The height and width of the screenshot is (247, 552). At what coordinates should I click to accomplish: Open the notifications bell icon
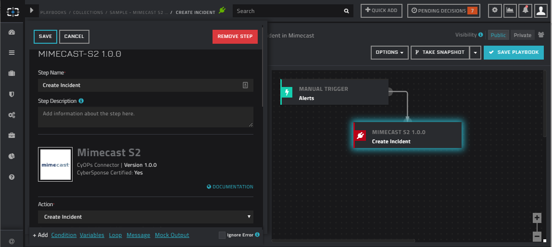point(526,11)
